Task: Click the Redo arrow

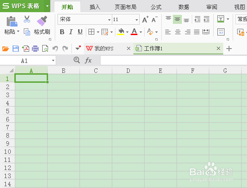Action: (x=65, y=49)
